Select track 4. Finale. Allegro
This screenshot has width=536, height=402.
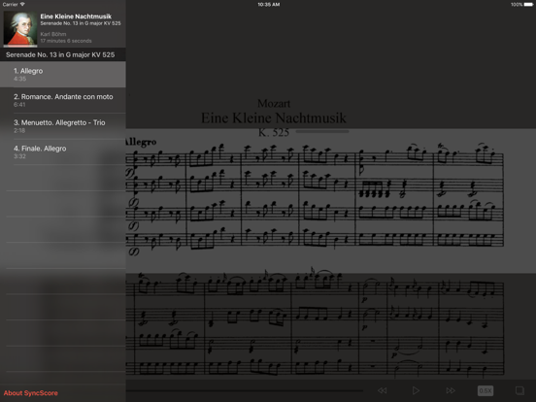click(x=63, y=152)
